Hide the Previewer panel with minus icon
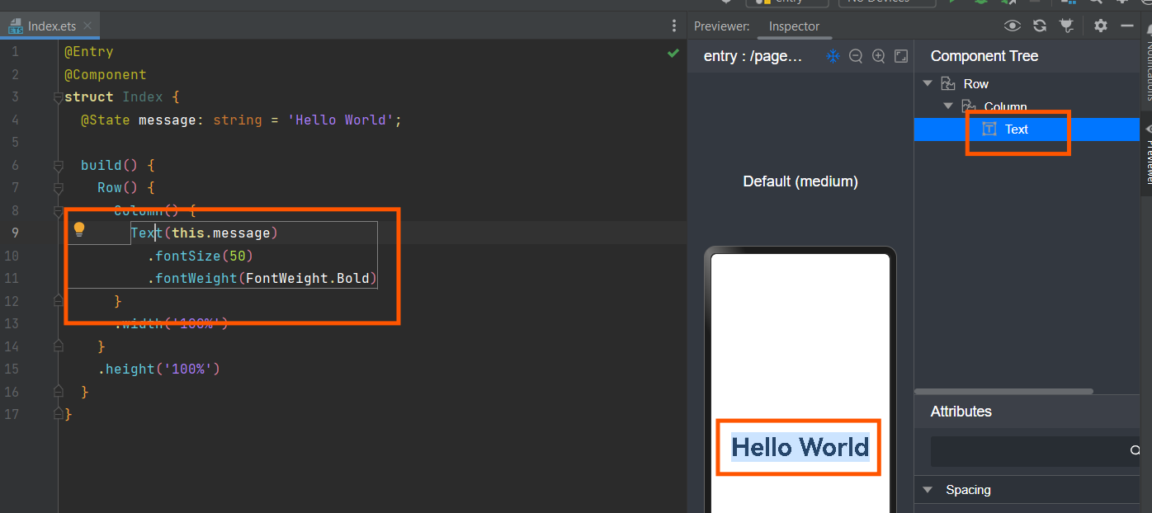This screenshot has width=1152, height=513. [x=1127, y=26]
